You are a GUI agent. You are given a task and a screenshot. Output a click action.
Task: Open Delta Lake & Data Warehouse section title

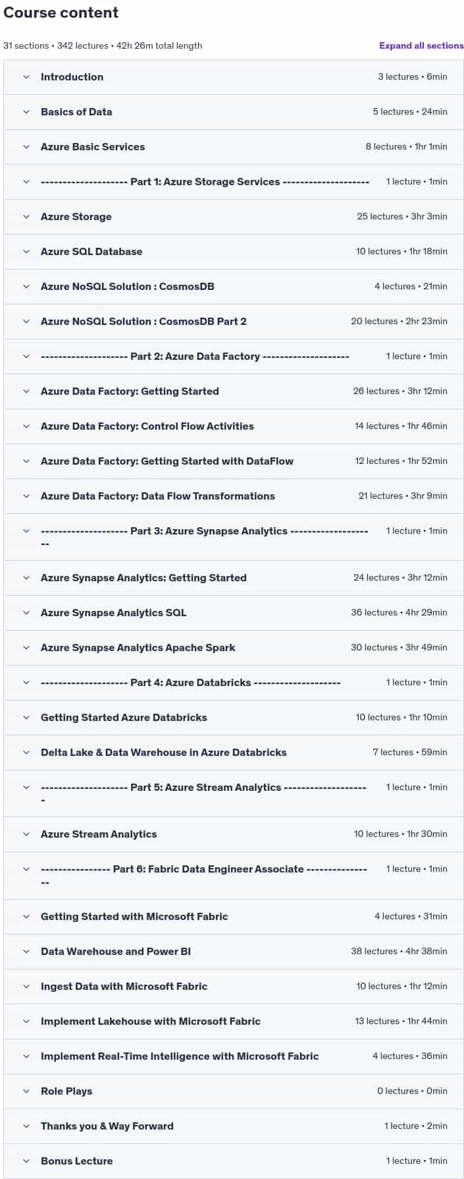point(164,753)
